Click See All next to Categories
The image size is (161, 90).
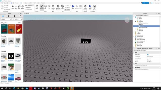point(19,23)
